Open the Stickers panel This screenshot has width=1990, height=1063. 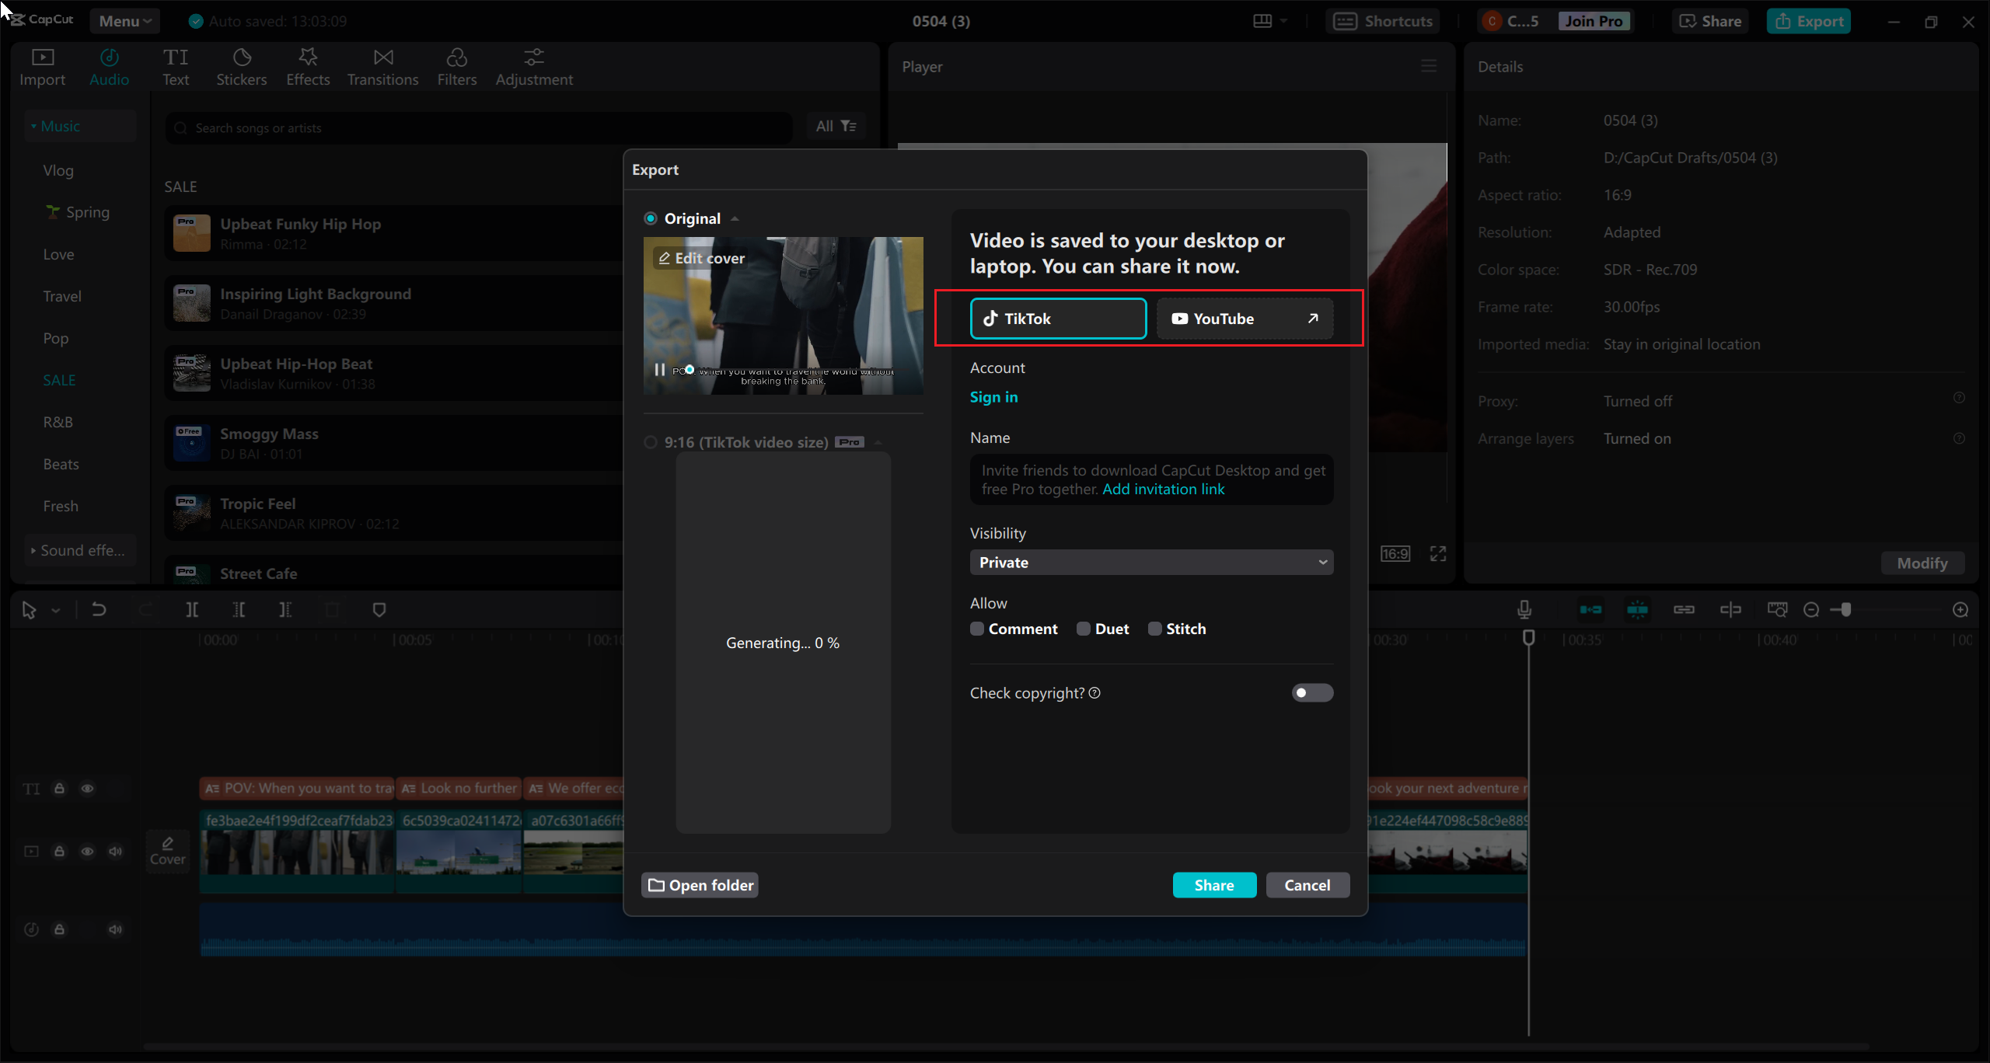coord(241,67)
